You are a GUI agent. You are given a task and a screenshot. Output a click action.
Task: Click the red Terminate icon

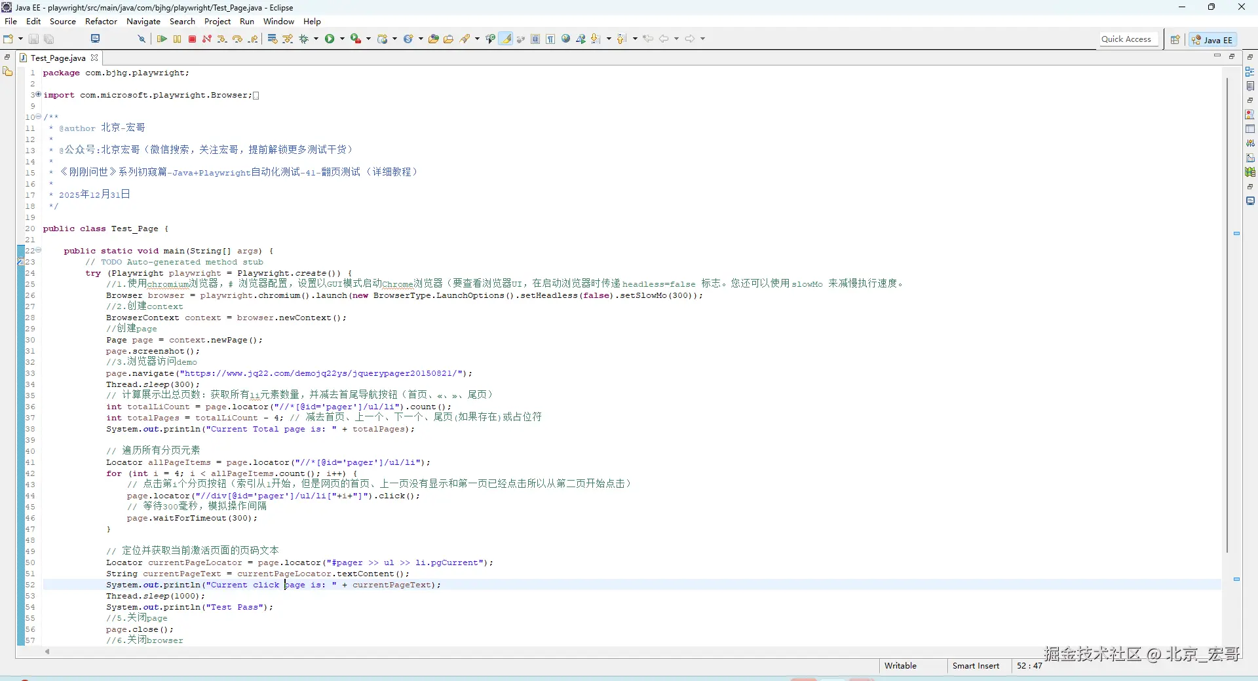(x=192, y=39)
